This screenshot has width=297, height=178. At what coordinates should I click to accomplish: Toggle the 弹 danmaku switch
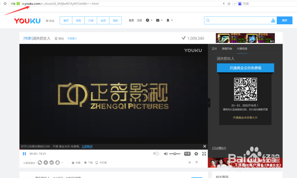pyautogui.click(x=156, y=154)
